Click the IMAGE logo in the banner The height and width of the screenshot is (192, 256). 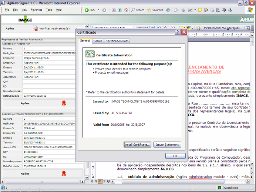point(25,20)
